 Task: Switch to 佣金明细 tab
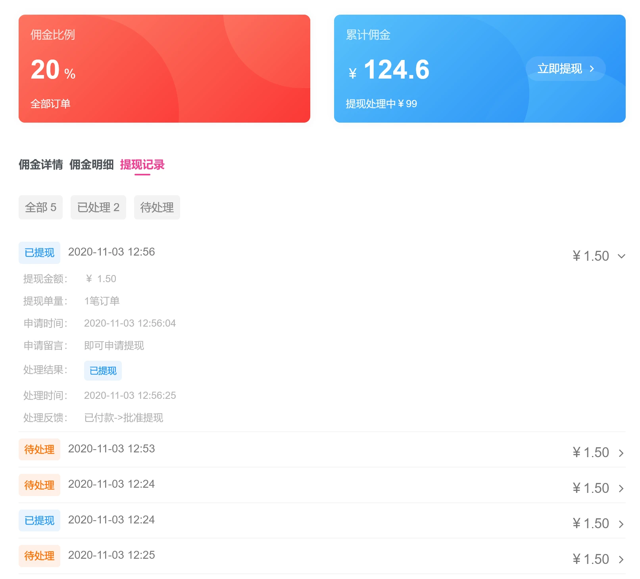coord(92,165)
